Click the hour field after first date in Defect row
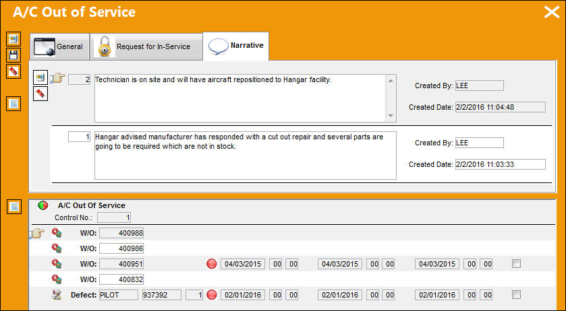The image size is (566, 311). pyautogui.click(x=276, y=295)
